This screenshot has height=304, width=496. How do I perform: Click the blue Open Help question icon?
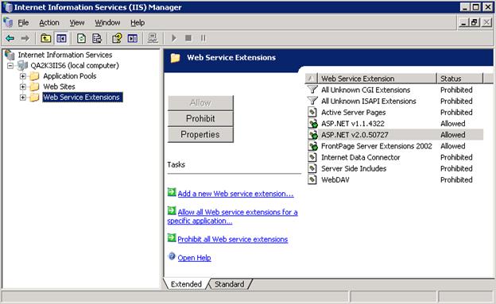(172, 256)
